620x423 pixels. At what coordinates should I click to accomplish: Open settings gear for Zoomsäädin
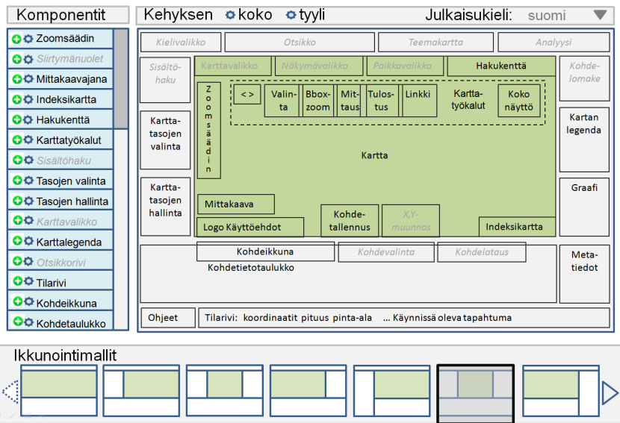pos(28,39)
